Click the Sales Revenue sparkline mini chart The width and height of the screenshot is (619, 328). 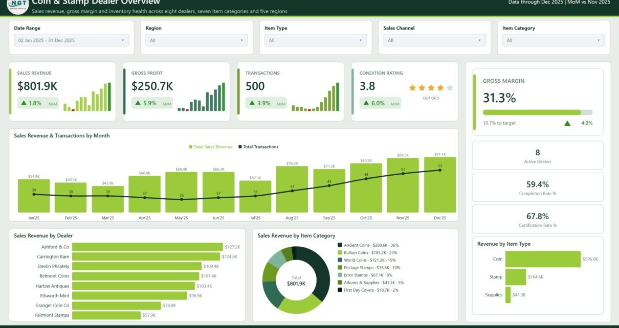(87, 97)
